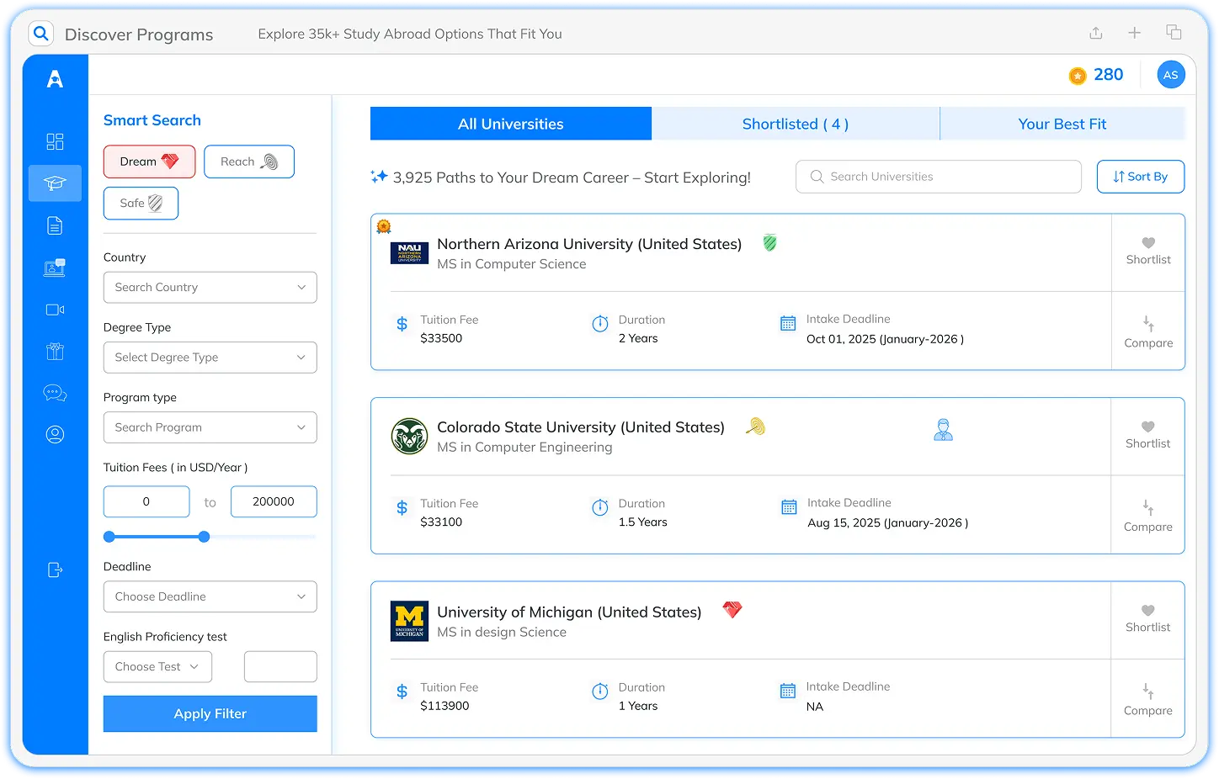Open the video sessions camera icon

click(x=55, y=310)
